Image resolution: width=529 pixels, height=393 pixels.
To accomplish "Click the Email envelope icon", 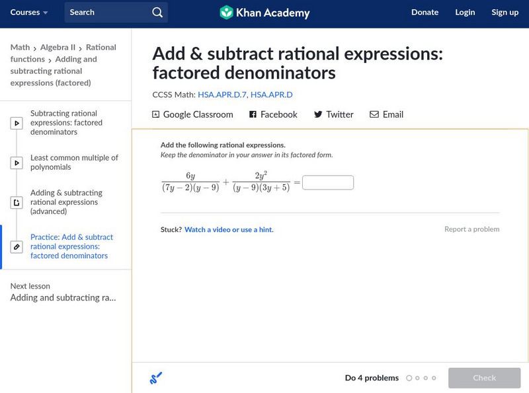I will (374, 114).
